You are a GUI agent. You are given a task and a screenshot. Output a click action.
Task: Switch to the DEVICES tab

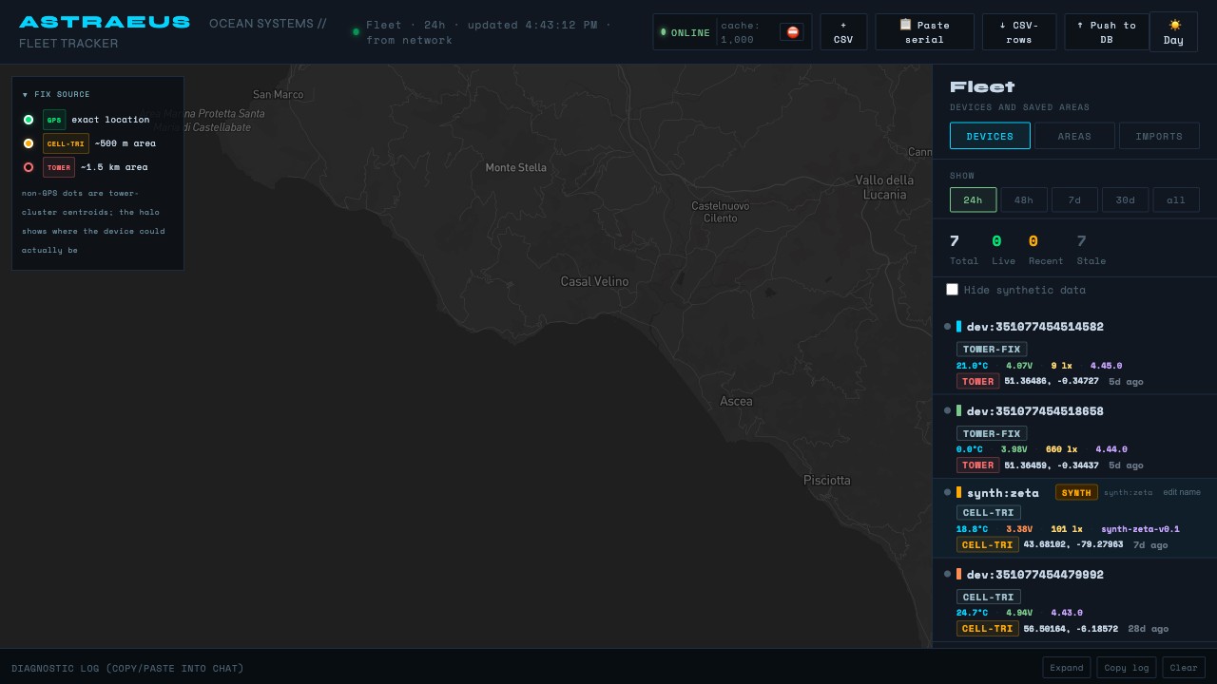click(x=990, y=136)
